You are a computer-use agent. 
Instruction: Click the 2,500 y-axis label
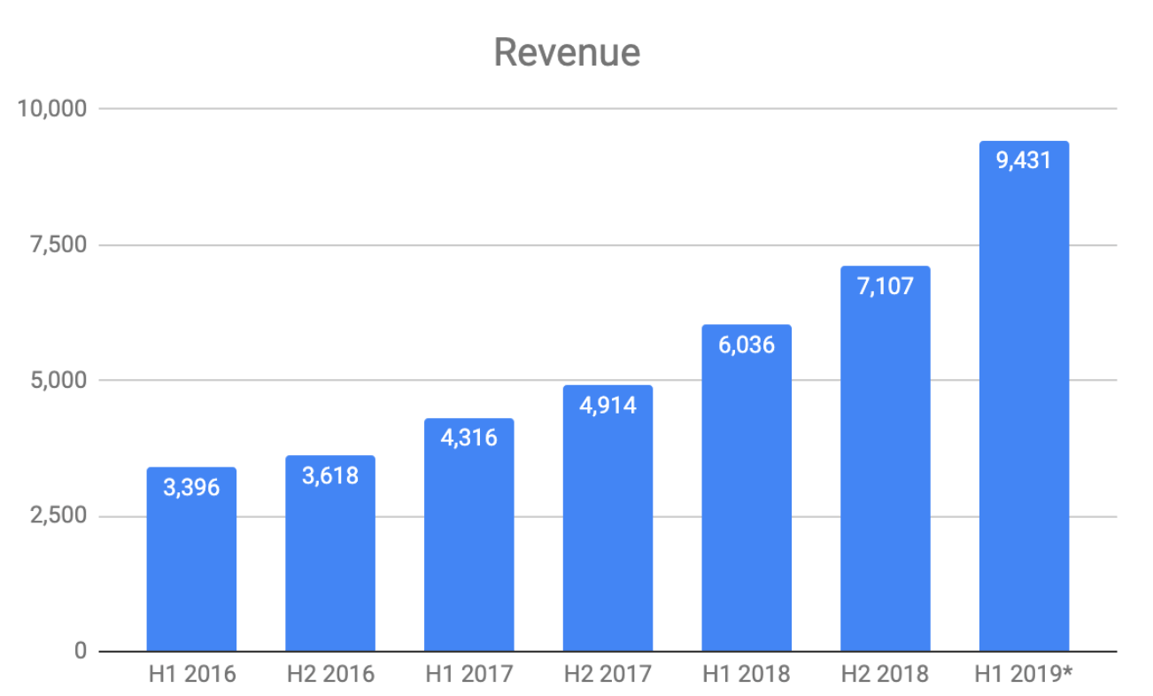click(x=58, y=516)
